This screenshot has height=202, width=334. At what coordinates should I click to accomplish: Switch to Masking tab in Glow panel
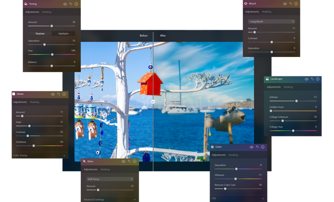(105, 169)
